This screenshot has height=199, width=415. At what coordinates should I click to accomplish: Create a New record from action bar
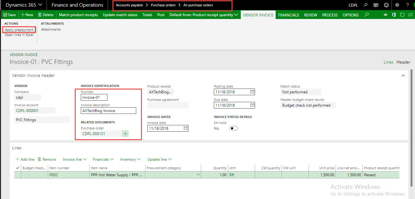27,15
